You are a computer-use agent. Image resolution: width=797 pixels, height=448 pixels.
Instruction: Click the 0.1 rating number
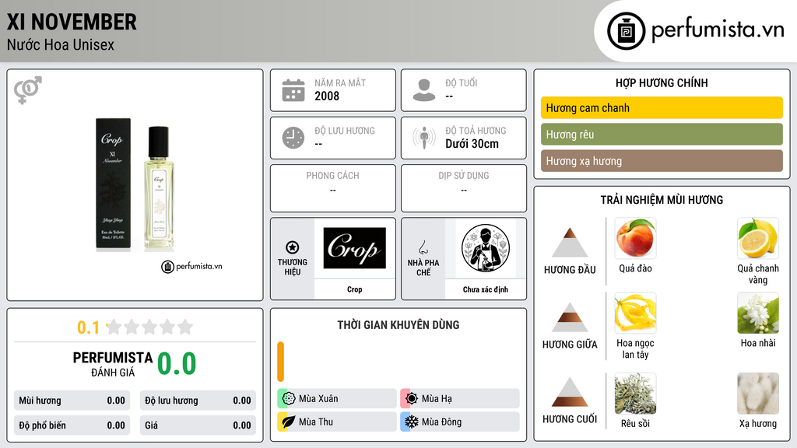click(x=88, y=327)
